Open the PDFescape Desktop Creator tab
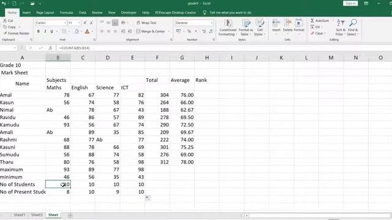Viewport: 392px width, 220px height. coord(175,12)
